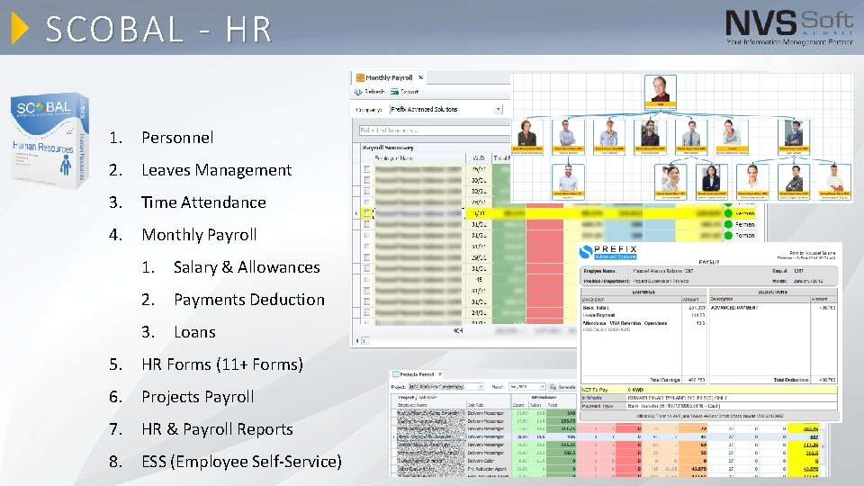The height and width of the screenshot is (486, 864).
Task: Click the 'Leave Payment' earnings line
Action: point(599,315)
